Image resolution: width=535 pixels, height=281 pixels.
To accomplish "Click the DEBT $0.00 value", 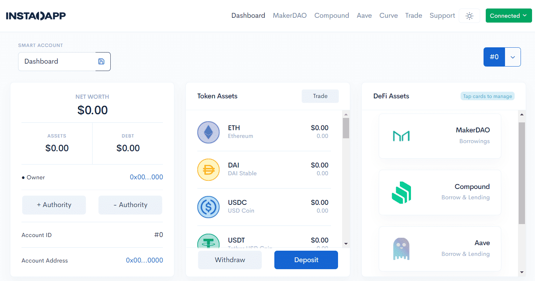I will 128,148.
